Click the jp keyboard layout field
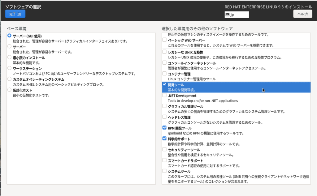The width and height of the screenshot is (317, 196). coord(239,15)
